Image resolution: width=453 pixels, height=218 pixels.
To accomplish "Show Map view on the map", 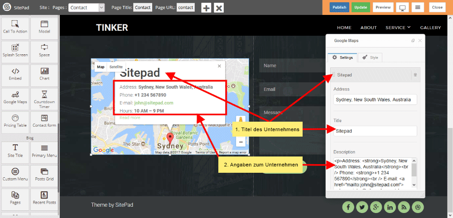I will [101, 67].
